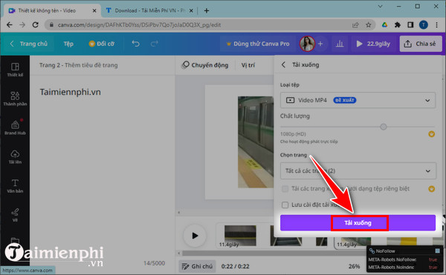
Task: Open the Chrome tab search chevron
Action: (x=380, y=6)
